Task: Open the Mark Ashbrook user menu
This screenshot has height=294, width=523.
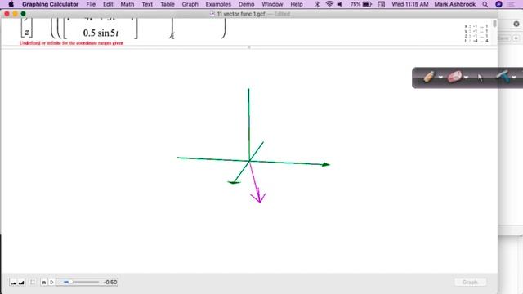Action: coord(454,4)
